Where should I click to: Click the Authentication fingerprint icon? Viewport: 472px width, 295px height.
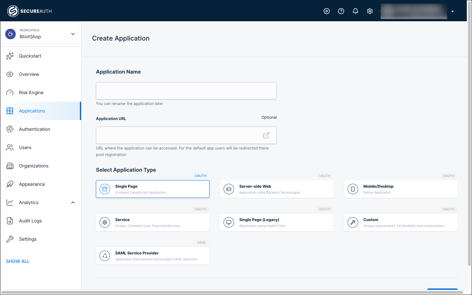pyautogui.click(x=10, y=129)
